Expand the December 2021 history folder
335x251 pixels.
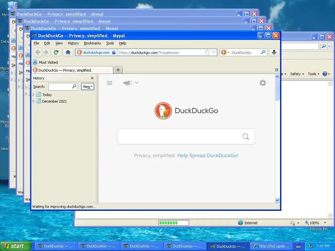tap(34, 101)
